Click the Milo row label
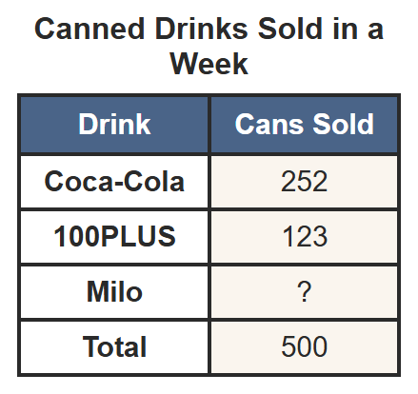Screen dimensions: 418x394 point(114,291)
